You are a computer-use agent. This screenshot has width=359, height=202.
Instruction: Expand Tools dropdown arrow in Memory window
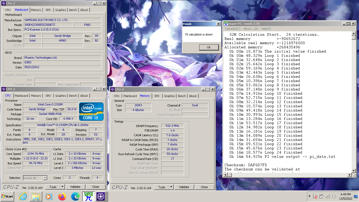(x=171, y=187)
